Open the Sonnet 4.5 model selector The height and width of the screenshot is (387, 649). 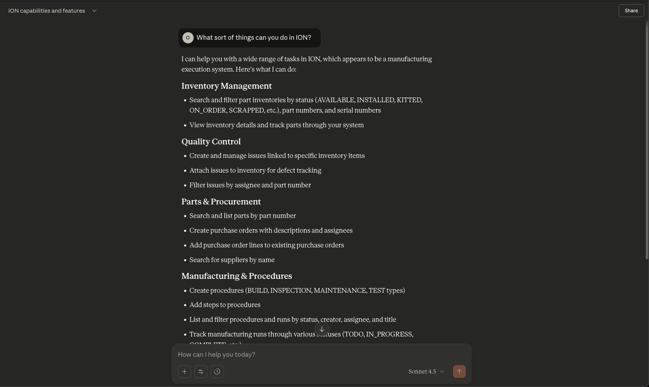click(x=426, y=371)
